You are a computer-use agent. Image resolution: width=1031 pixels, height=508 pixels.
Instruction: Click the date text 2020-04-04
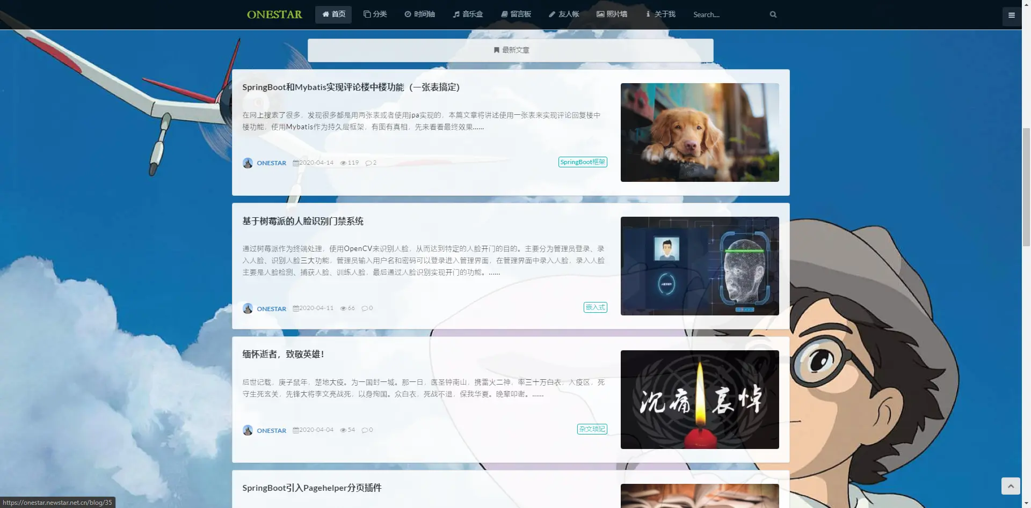click(x=316, y=430)
